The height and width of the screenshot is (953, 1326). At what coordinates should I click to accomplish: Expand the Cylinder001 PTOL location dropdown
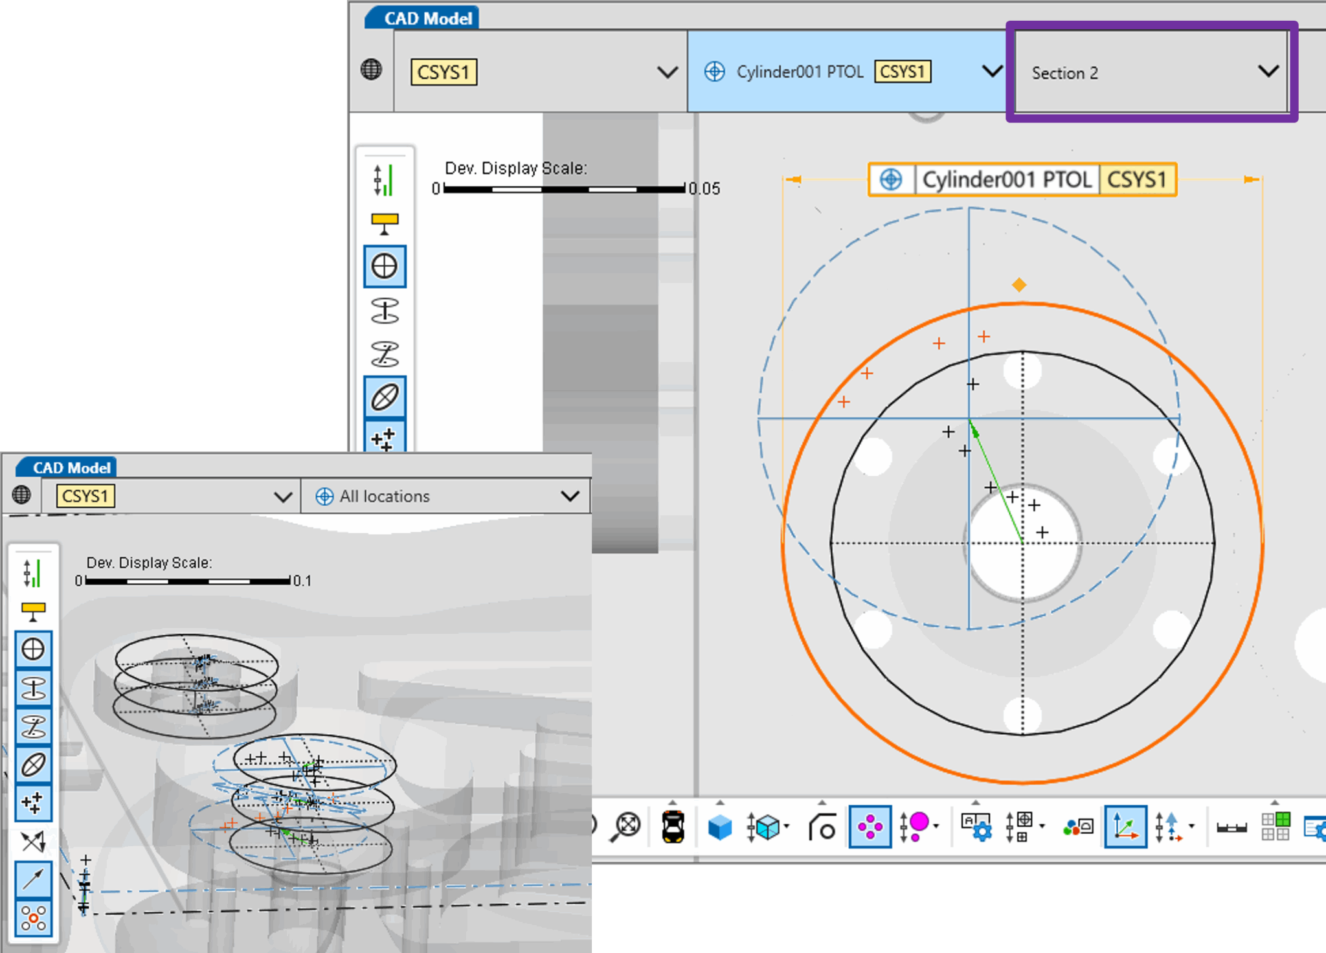tap(991, 71)
